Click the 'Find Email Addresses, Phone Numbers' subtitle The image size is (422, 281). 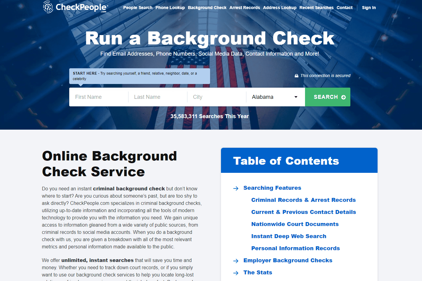tap(209, 54)
